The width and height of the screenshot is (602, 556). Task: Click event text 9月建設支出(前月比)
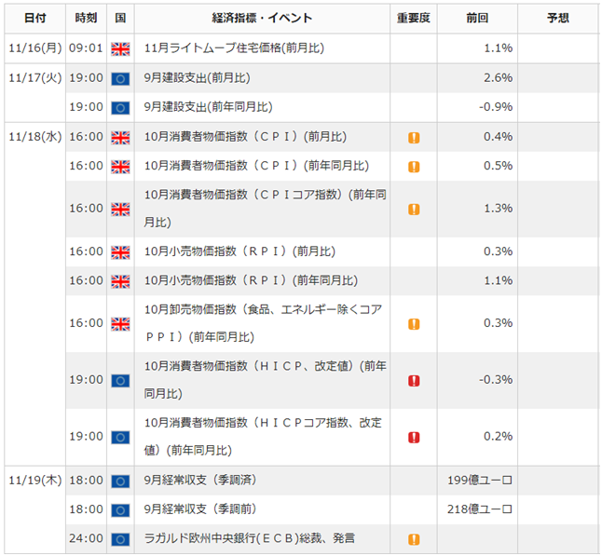point(197,78)
